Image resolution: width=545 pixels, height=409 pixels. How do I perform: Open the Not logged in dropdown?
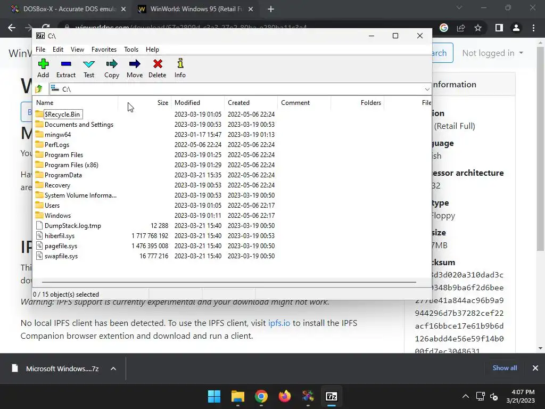click(x=492, y=53)
